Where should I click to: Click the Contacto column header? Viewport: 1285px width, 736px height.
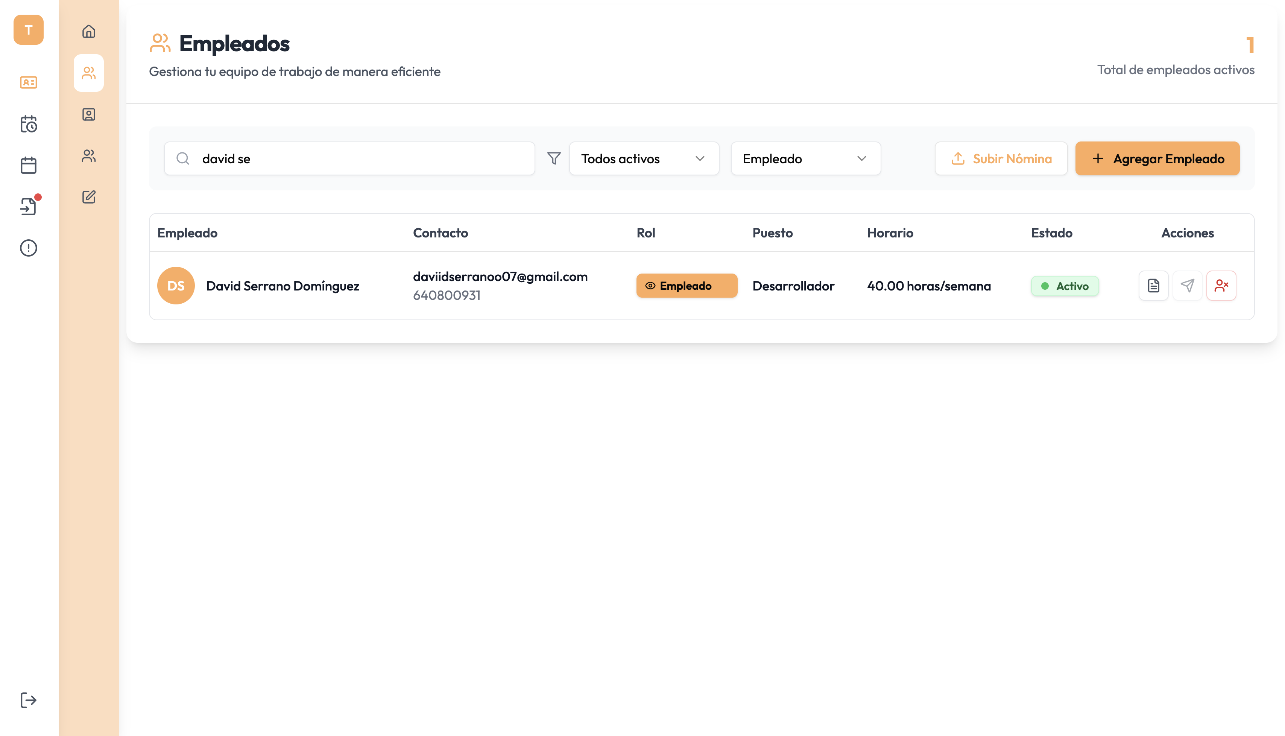[440, 233]
